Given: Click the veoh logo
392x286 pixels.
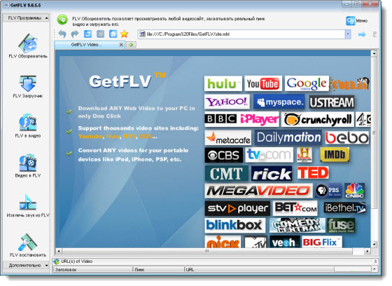Looking at the screenshot, I should [284, 242].
